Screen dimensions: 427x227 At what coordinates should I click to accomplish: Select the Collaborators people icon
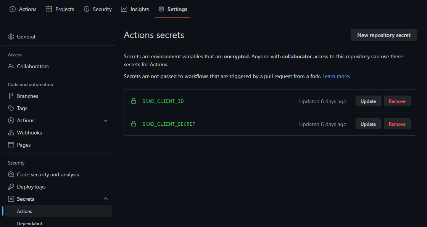pyautogui.click(x=11, y=66)
